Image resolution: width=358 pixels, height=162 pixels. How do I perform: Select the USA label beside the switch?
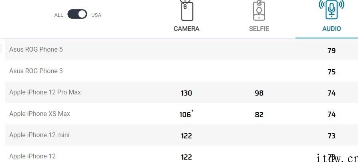tap(96, 15)
